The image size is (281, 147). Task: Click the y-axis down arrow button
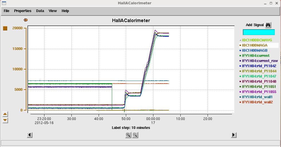point(5,120)
